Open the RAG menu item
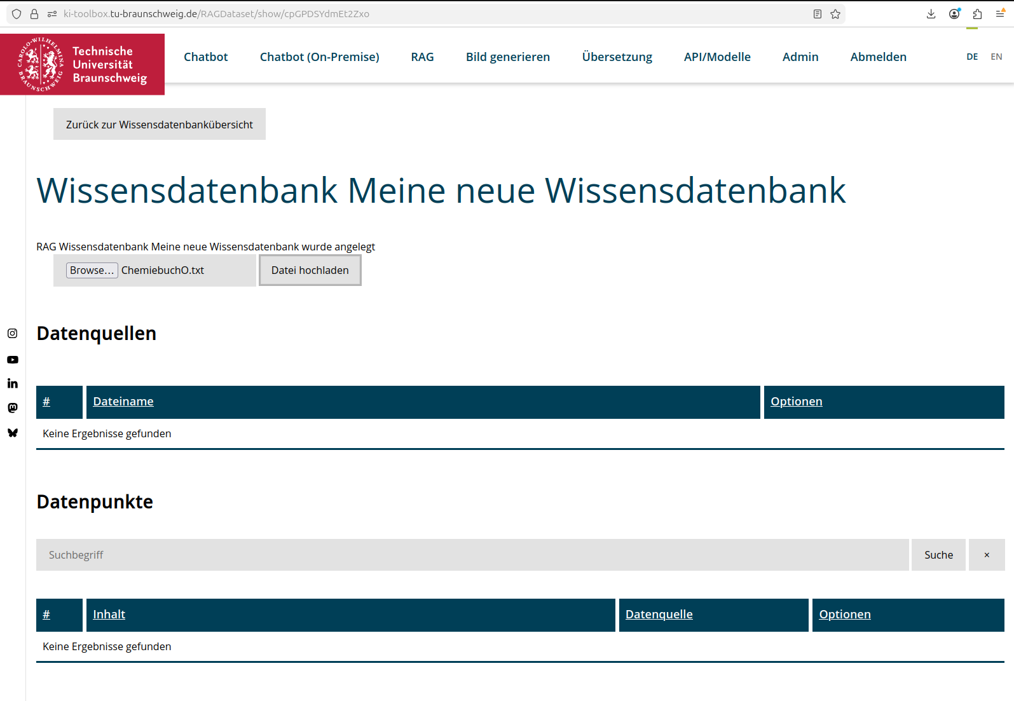Screen dimensions: 1014x701 (x=422, y=57)
